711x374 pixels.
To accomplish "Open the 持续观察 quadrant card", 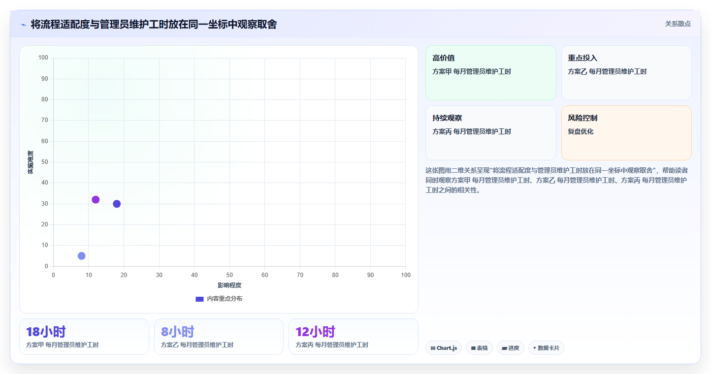I will (x=491, y=133).
